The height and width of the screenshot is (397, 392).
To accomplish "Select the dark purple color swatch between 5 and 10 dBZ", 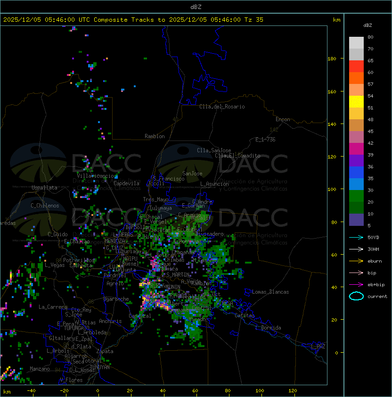I will pos(356,220).
